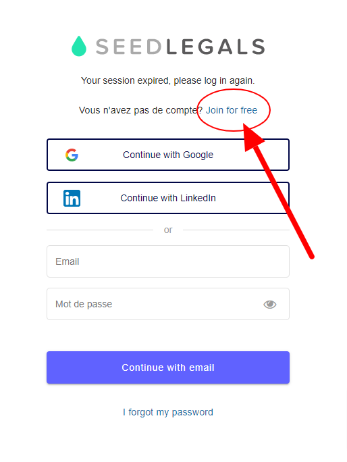Click the divider line right of "or"

click(x=236, y=230)
